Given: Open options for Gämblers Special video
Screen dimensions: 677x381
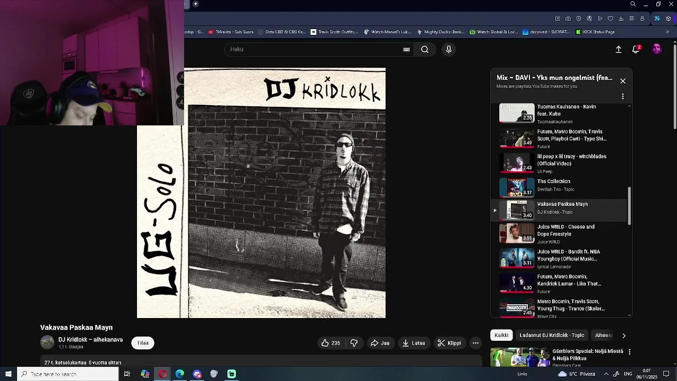Looking at the screenshot, I should click(629, 351).
